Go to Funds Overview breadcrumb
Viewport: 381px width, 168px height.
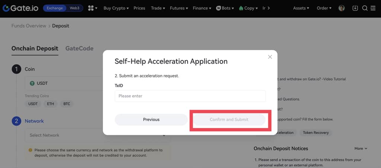(x=29, y=26)
